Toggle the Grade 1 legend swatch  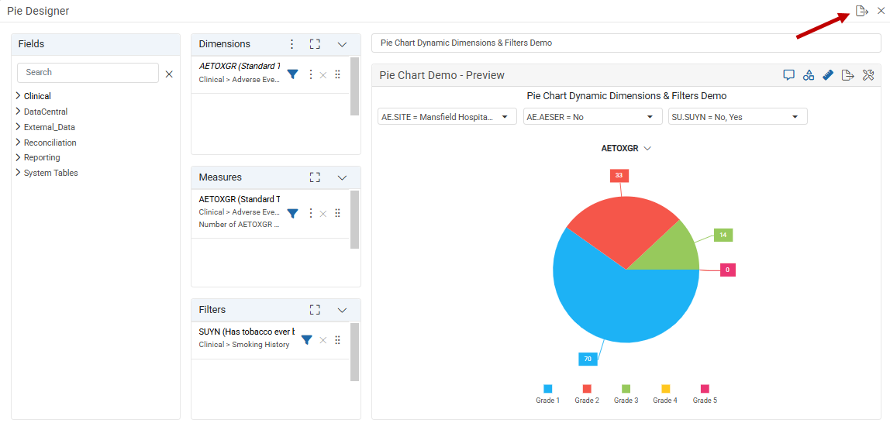coord(548,388)
